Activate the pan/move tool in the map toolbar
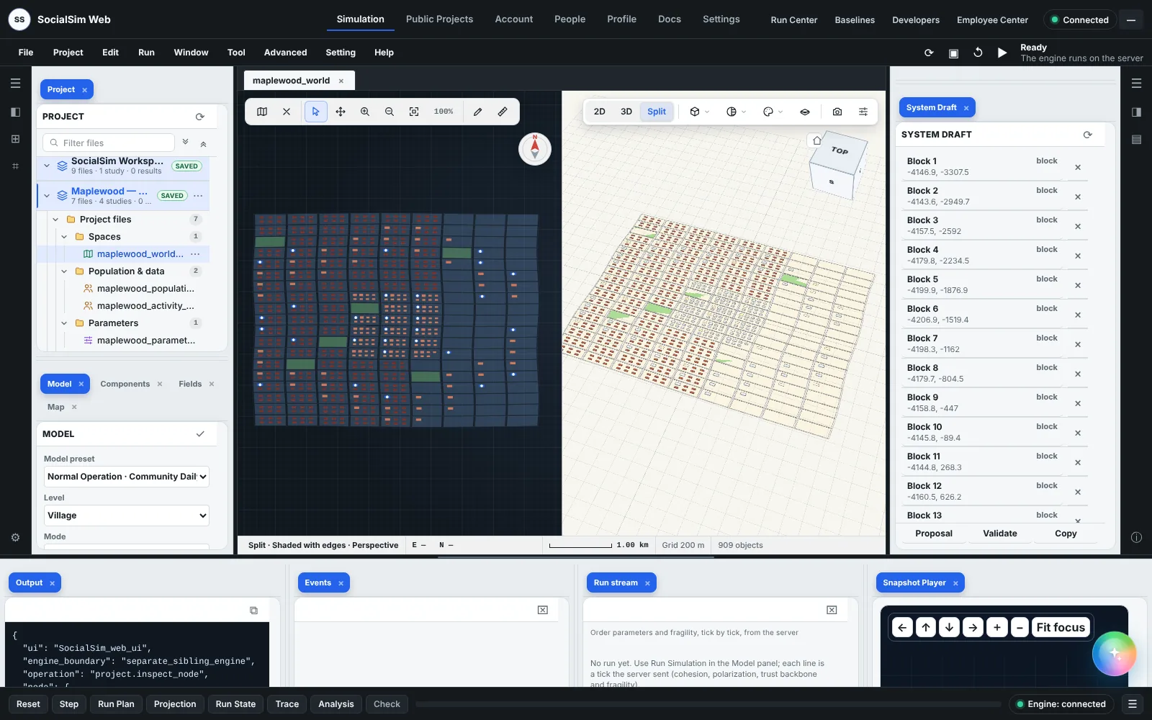The image size is (1152, 720). point(341,112)
